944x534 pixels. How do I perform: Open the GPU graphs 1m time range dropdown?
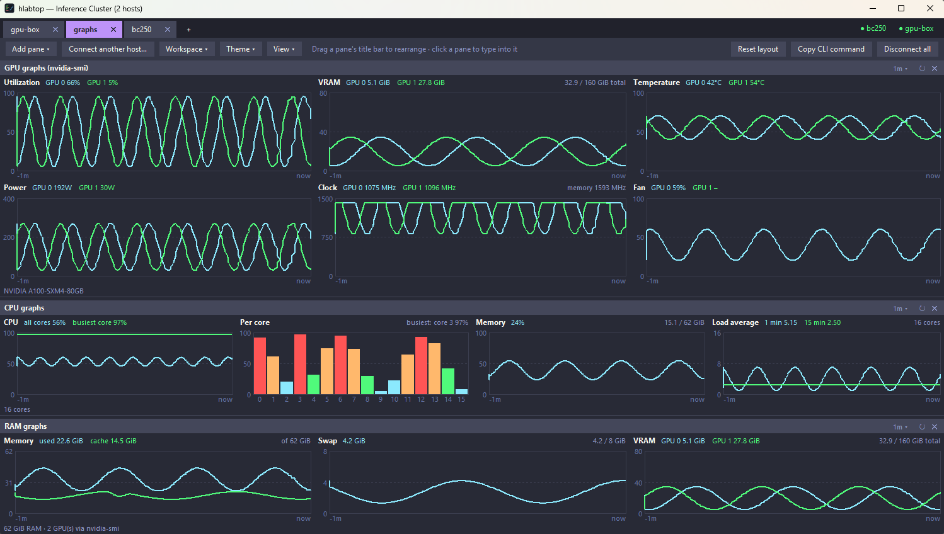tap(901, 69)
